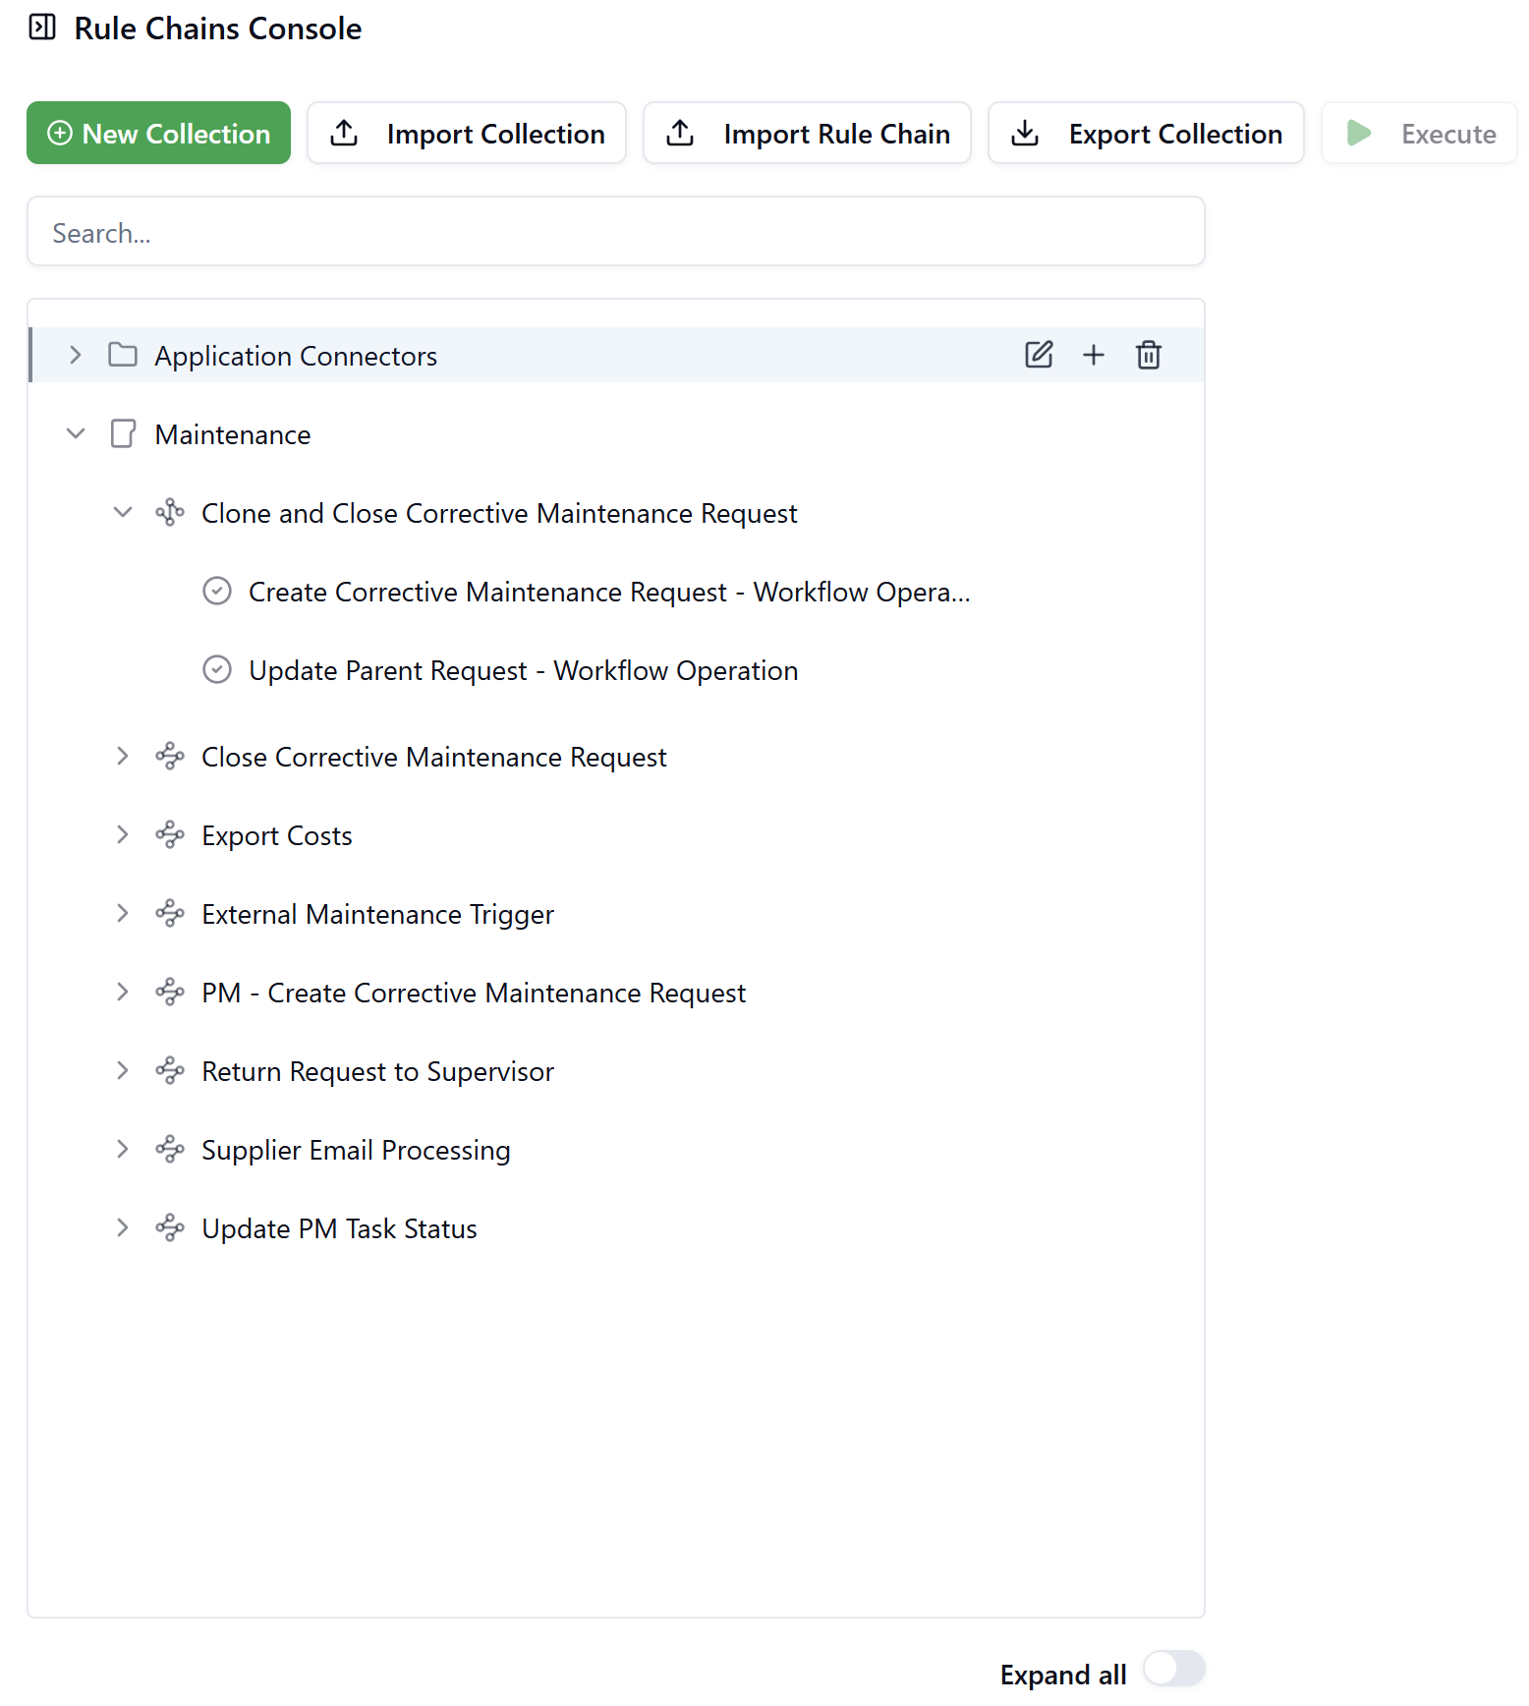Click the rule chain icon beside Update PM Task Status
1529x1706 pixels.
[x=170, y=1227]
